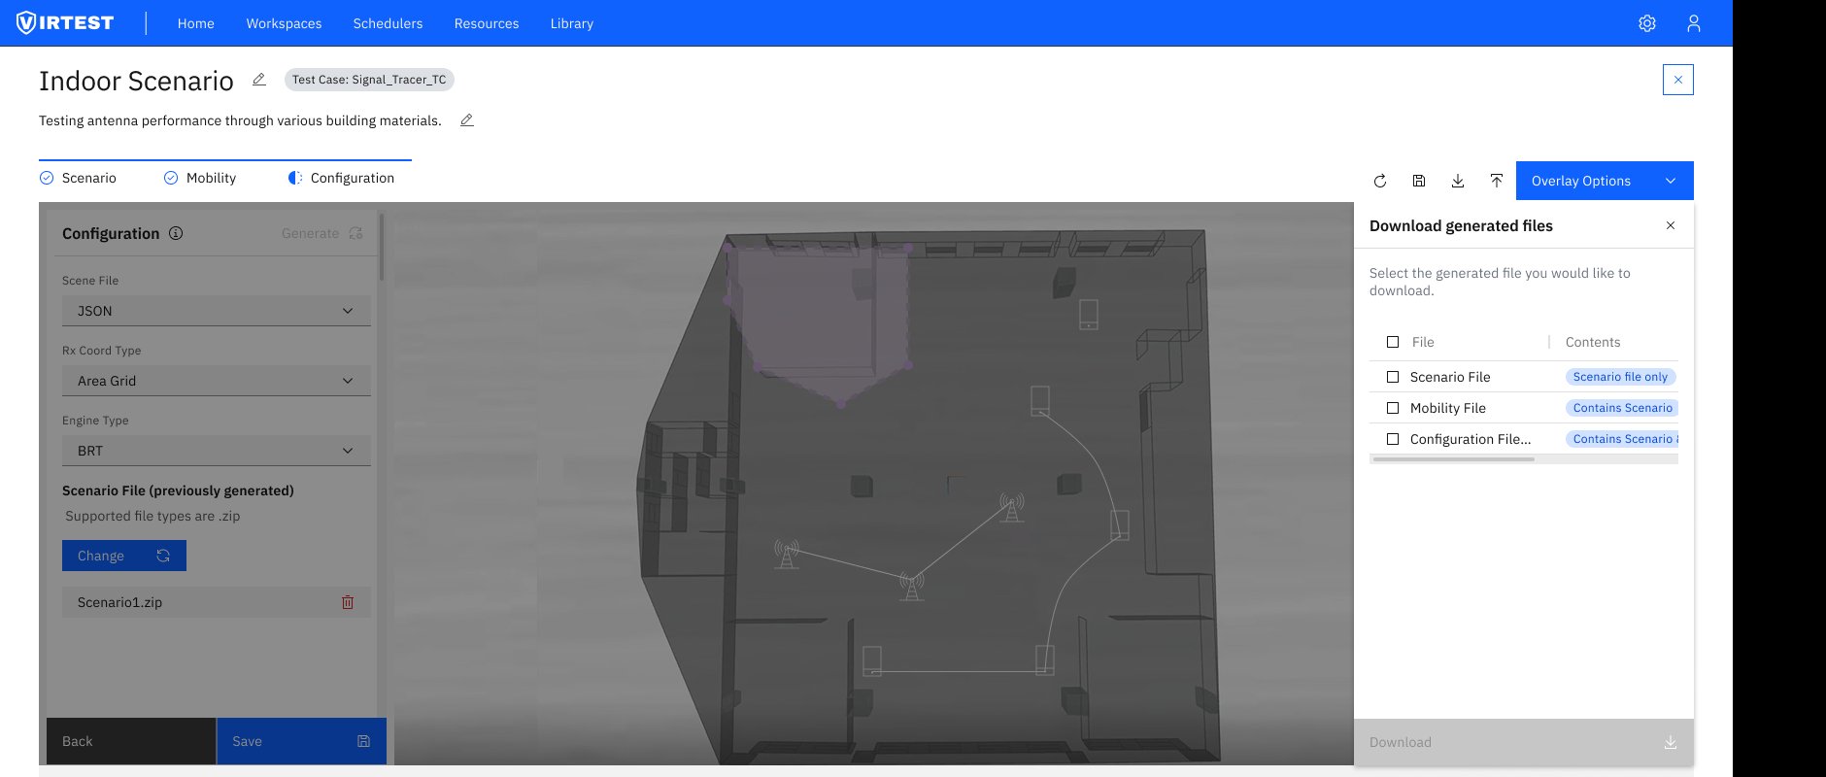Edit the Indoor Scenario title pencil

pyautogui.click(x=259, y=80)
